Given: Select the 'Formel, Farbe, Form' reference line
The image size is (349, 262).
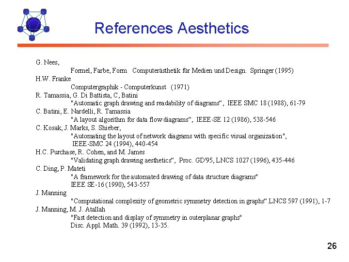Looking at the screenshot, I should 182,71.
